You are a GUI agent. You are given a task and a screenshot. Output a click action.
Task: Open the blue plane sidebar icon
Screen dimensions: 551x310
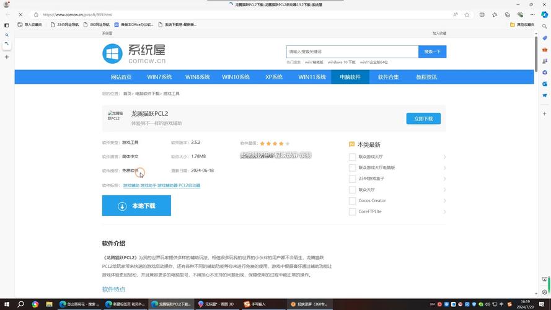(x=544, y=95)
